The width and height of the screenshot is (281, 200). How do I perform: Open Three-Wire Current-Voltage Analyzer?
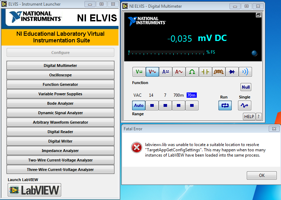[60, 170]
